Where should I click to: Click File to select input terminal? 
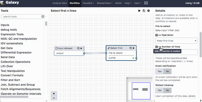point(106,53)
